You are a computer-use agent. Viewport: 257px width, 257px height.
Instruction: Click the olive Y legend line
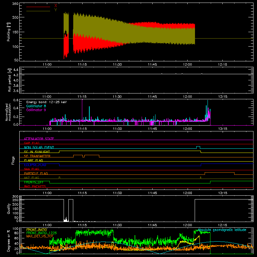[38, 11]
